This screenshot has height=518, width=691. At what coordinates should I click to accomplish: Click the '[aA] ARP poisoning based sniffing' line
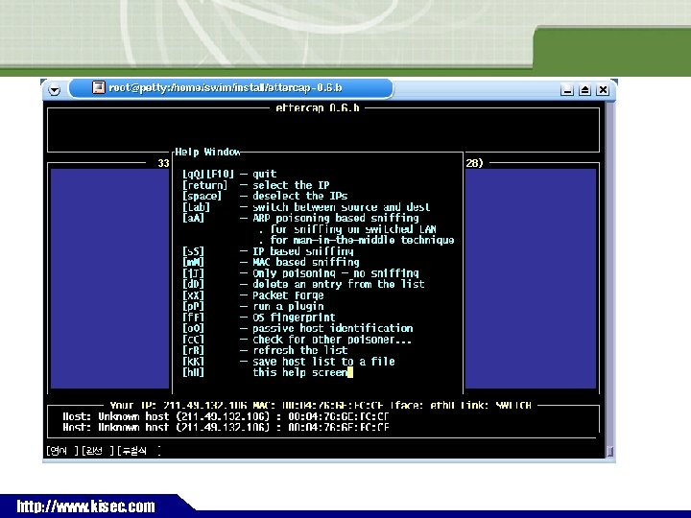(300, 218)
